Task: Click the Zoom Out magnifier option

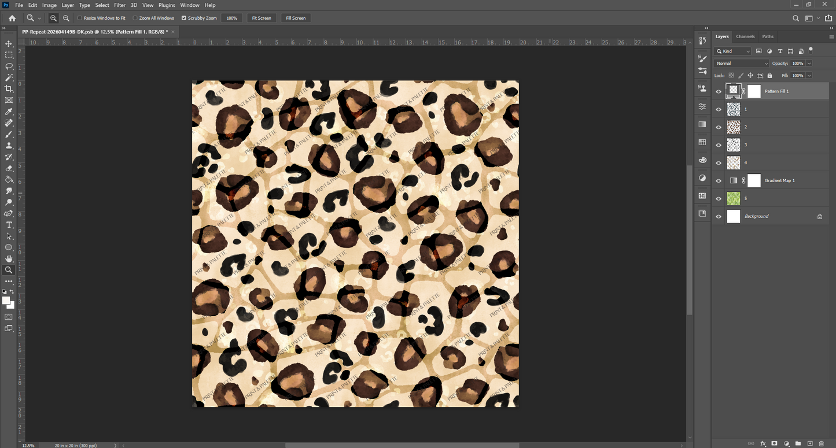Action: point(66,18)
